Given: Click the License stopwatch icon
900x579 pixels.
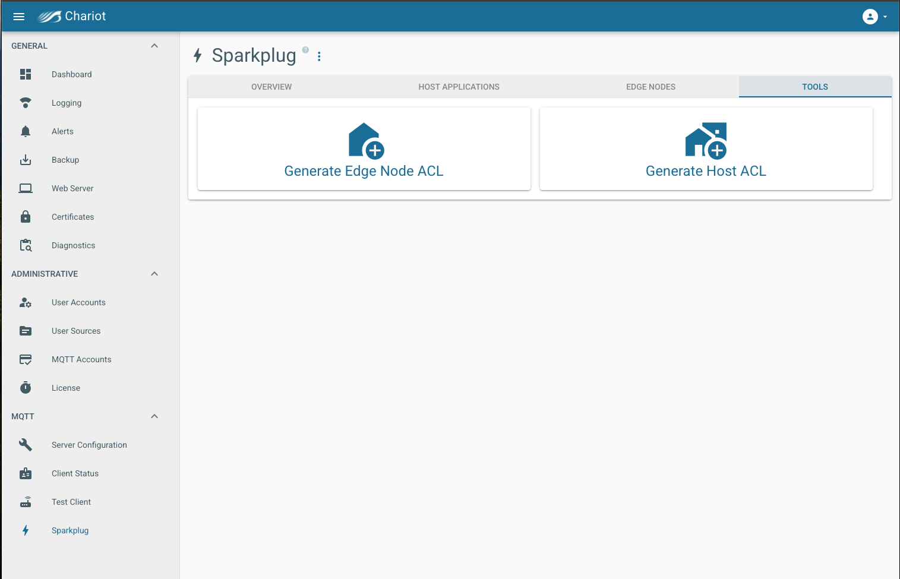Looking at the screenshot, I should point(26,388).
